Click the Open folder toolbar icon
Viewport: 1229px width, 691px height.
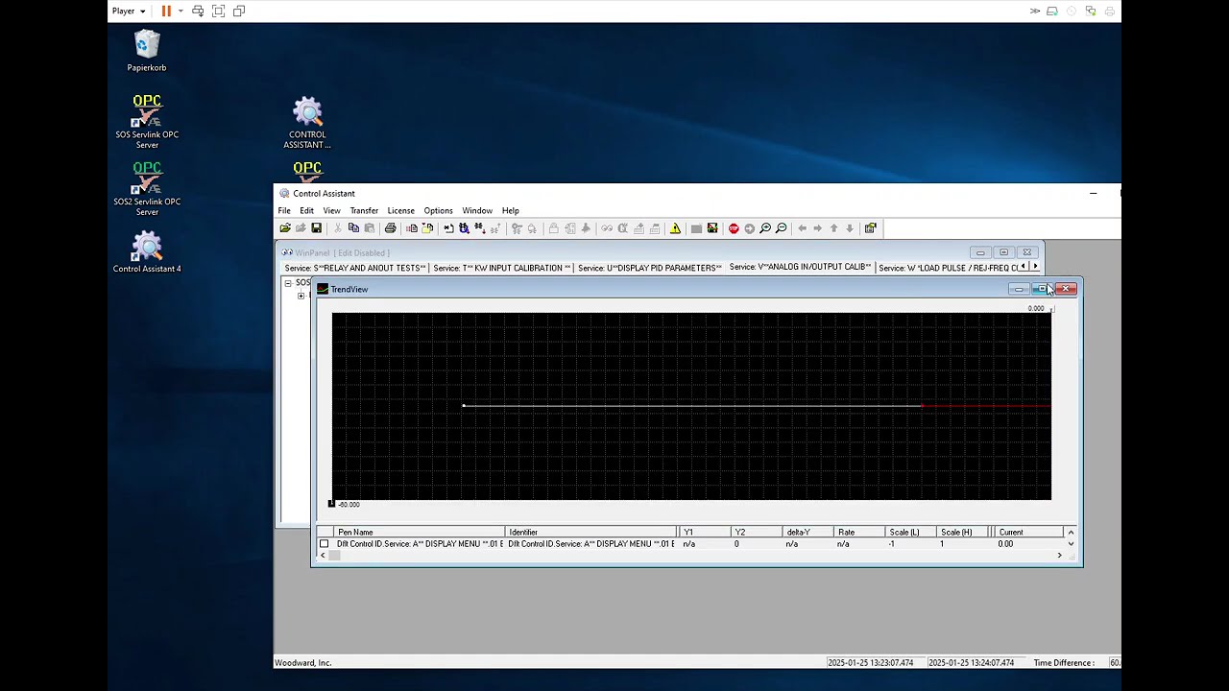click(x=285, y=228)
